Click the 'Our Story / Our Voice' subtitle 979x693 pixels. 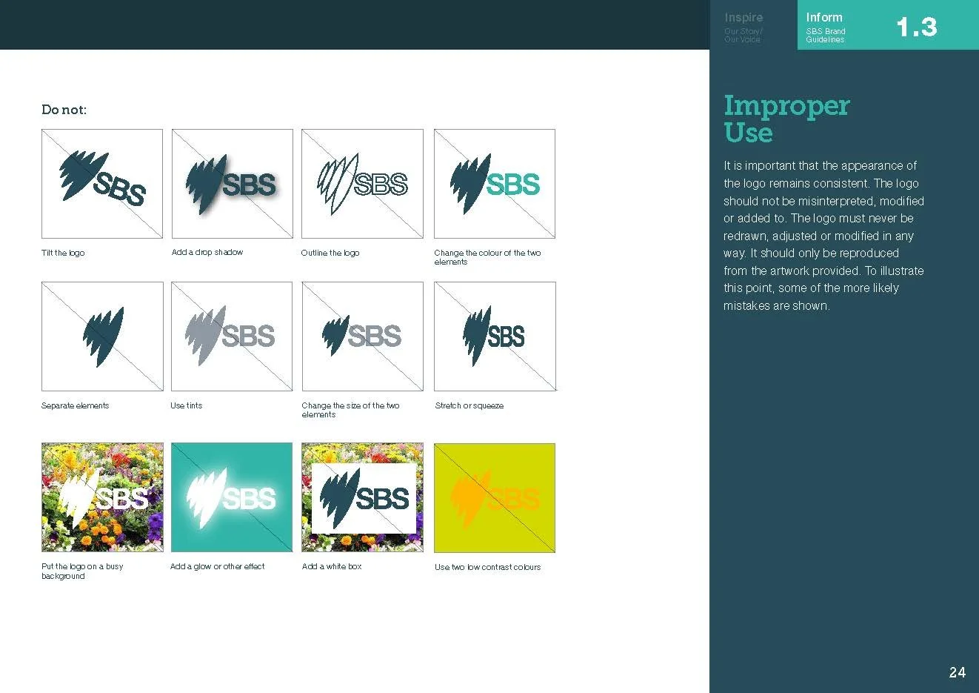pos(743,36)
